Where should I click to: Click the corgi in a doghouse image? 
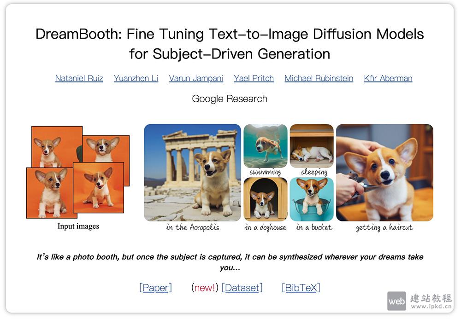pyautogui.click(x=265, y=199)
